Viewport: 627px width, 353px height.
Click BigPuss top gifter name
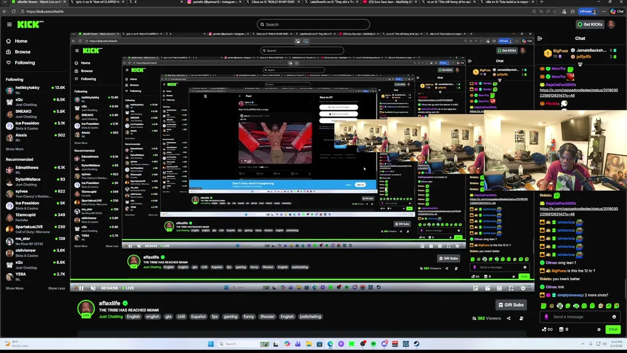[561, 50]
